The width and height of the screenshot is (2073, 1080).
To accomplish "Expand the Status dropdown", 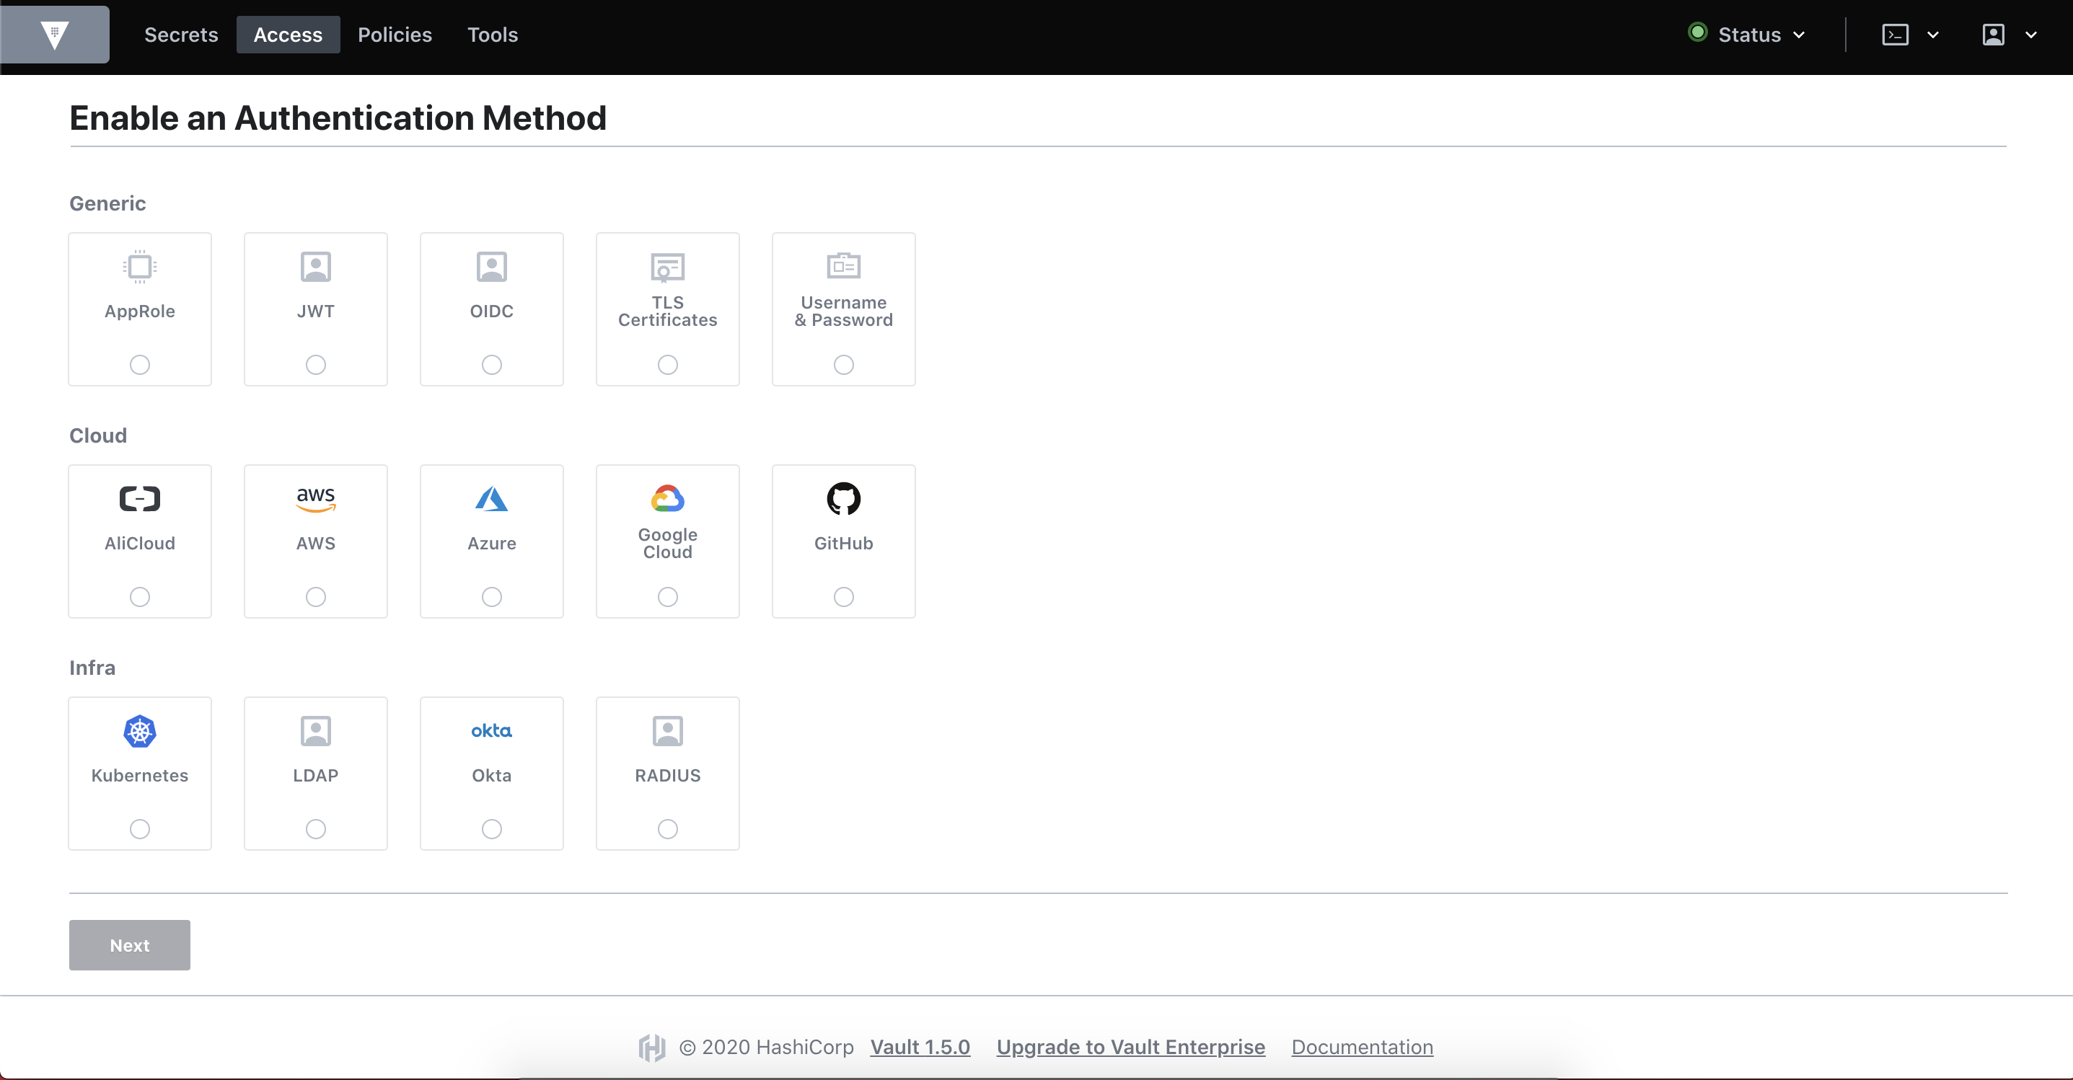I will pos(1748,35).
